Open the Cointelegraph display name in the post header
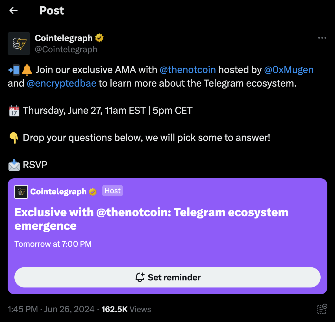This screenshot has height=322, width=335. pos(64,38)
